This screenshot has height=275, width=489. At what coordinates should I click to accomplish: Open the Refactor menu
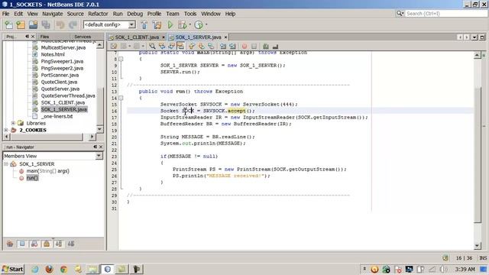coord(98,14)
